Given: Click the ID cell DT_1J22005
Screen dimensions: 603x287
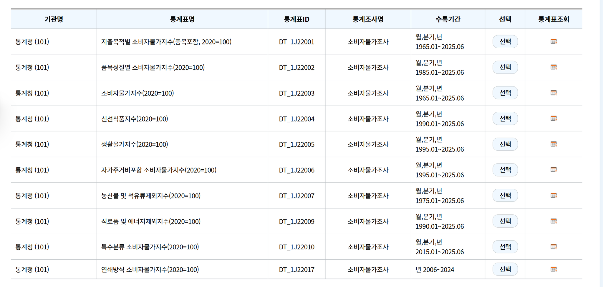Looking at the screenshot, I should [x=296, y=144].
